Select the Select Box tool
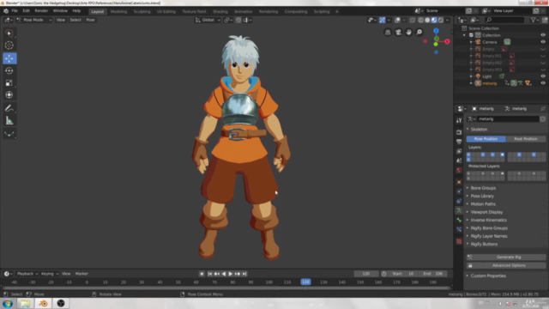 pos(9,33)
